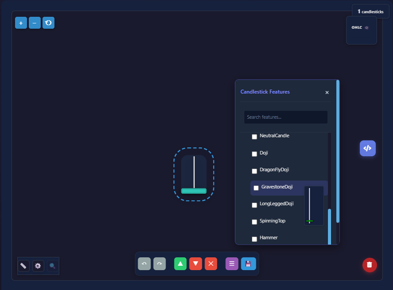Select the magnifier inspect tool
Screen dimensions: 393x290
pyautogui.click(x=53, y=266)
